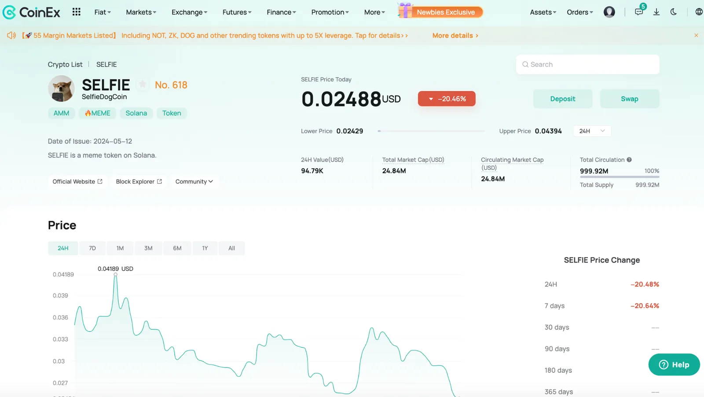Click More details link in banner
The image size is (704, 397).
[x=455, y=35]
